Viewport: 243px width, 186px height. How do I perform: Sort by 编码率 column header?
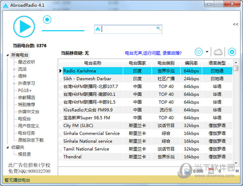pyautogui.click(x=191, y=63)
